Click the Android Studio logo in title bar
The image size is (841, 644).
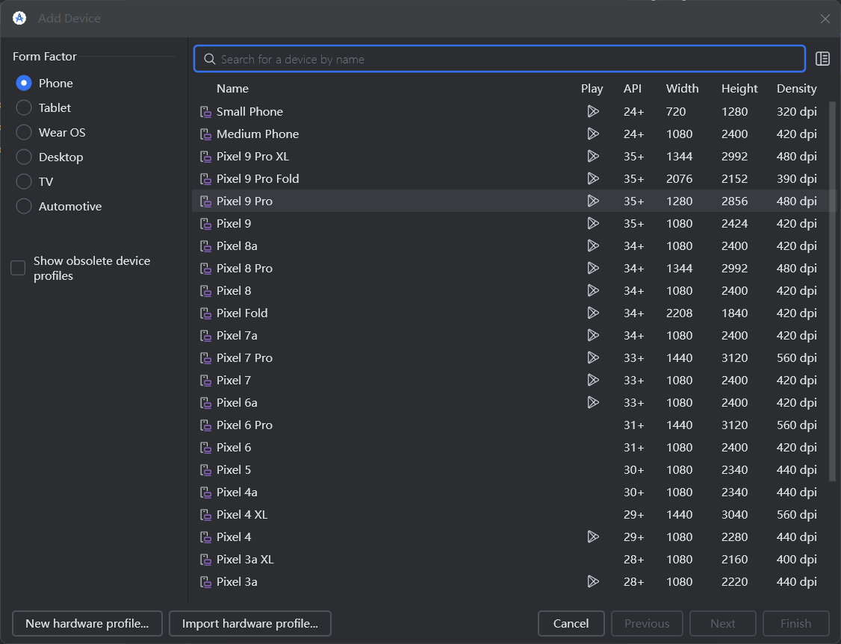click(x=19, y=18)
